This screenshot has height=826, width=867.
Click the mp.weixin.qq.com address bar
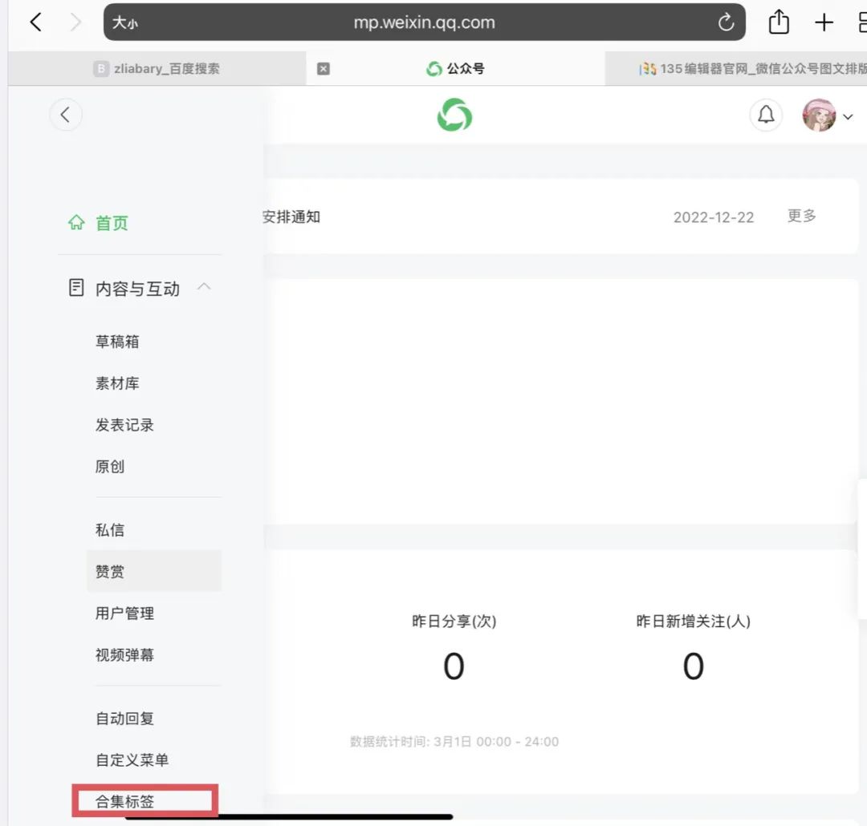click(x=424, y=22)
